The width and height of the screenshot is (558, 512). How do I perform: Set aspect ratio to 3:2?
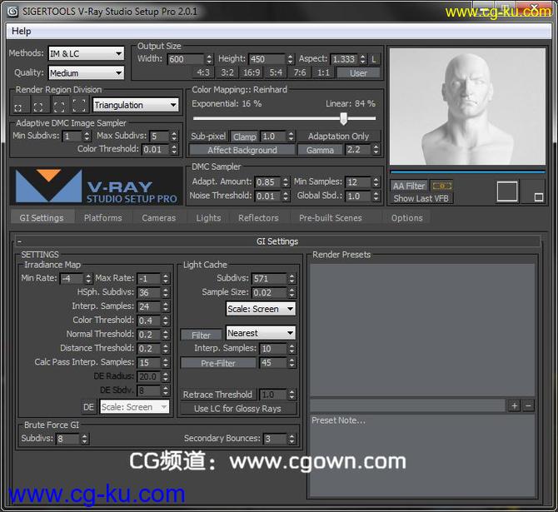(x=227, y=73)
